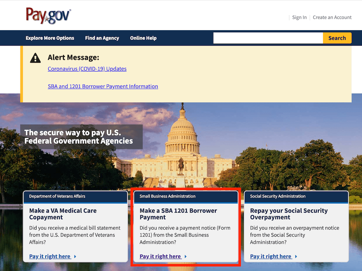The width and height of the screenshot is (362, 271).
Task: Click 'The secure way to pay' banner text
Action: [x=78, y=137]
